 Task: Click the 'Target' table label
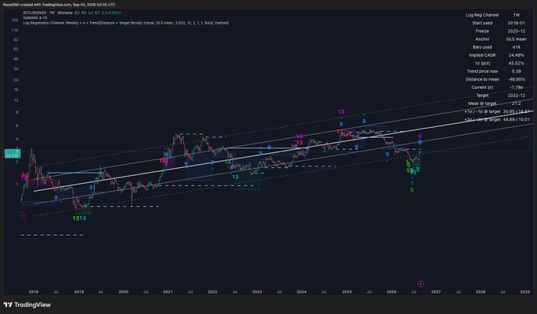[x=483, y=95]
